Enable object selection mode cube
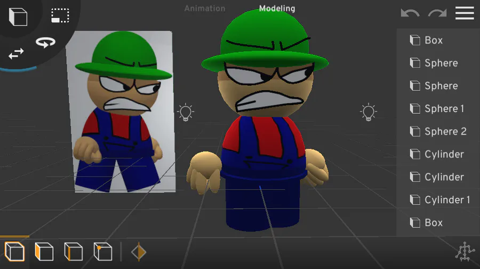 pyautogui.click(x=15, y=251)
